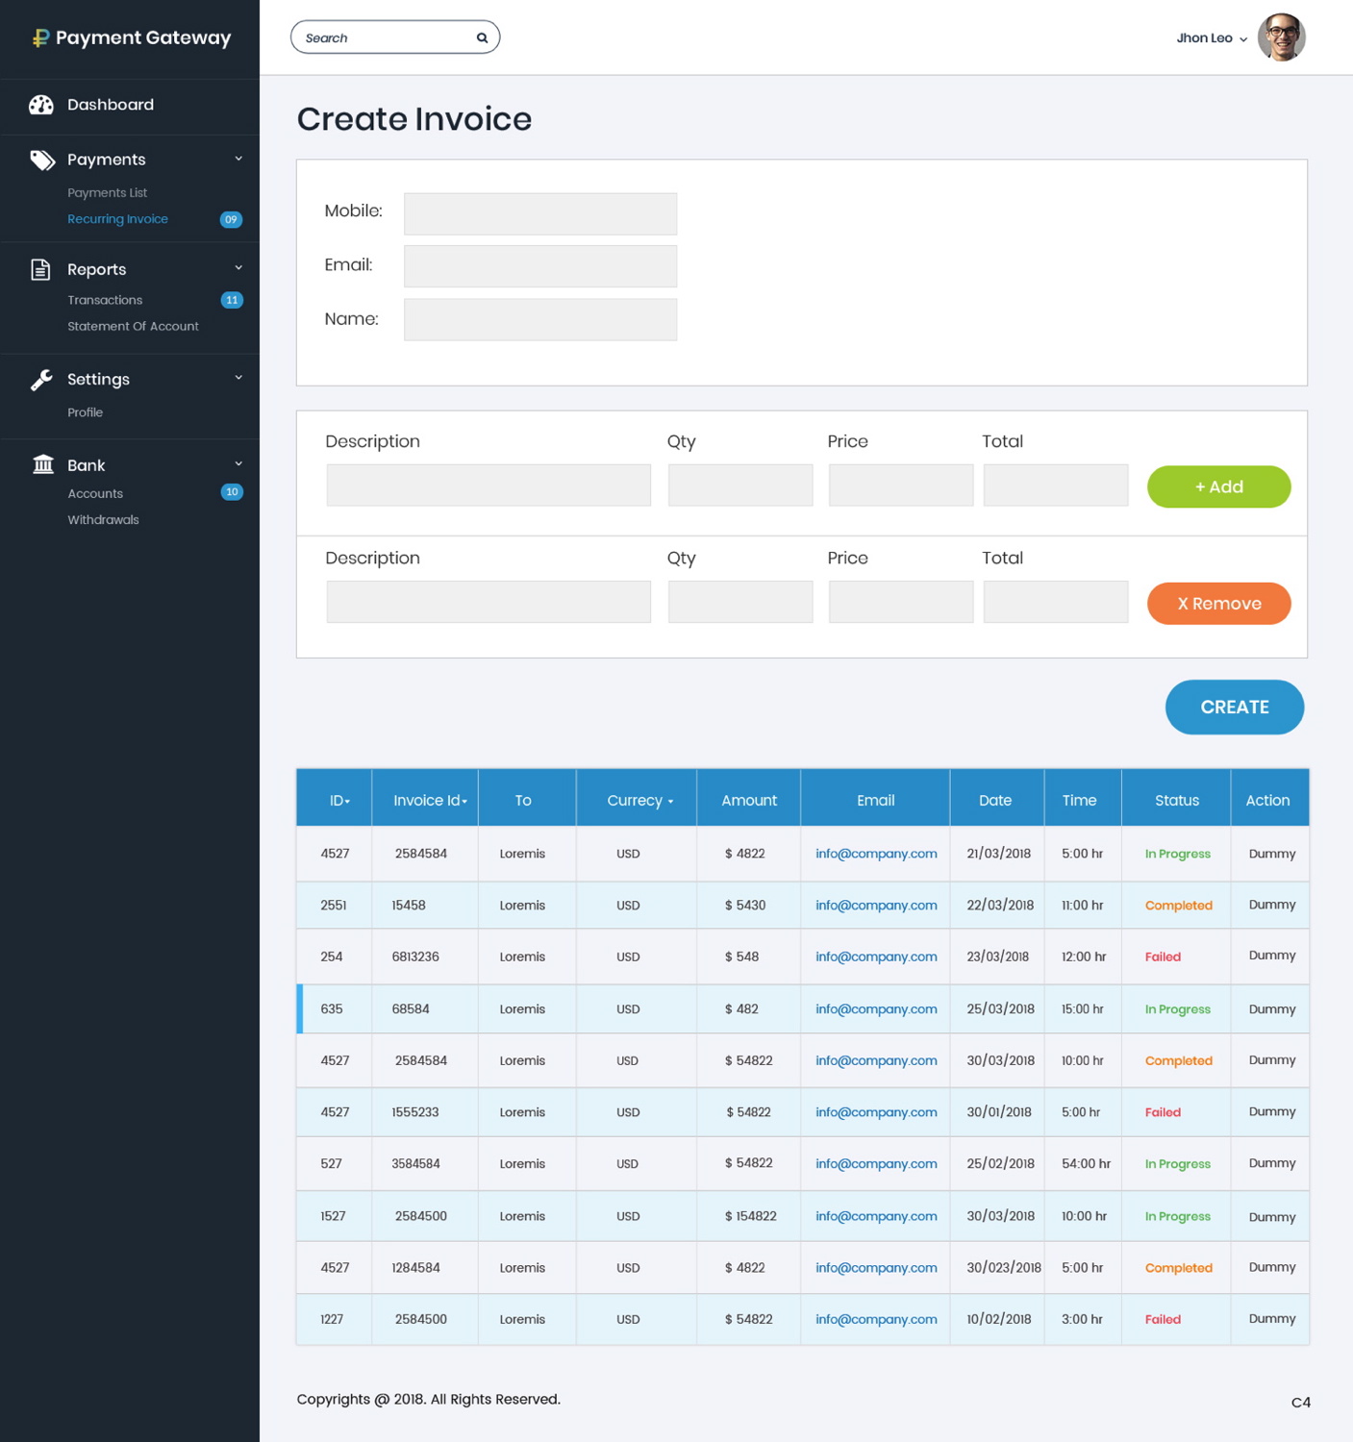Image resolution: width=1353 pixels, height=1442 pixels.
Task: Select the Withdrawals menu item
Action: click(x=103, y=520)
